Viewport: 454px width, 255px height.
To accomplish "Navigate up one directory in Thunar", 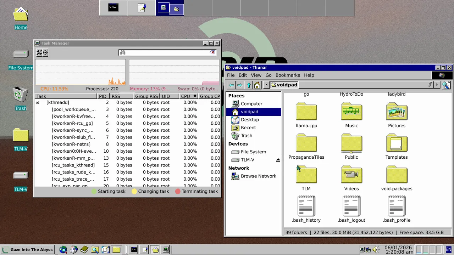I will pyautogui.click(x=248, y=85).
